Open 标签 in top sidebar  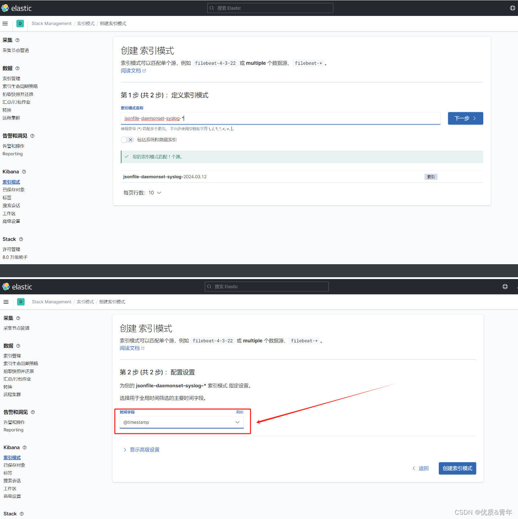tap(7, 198)
